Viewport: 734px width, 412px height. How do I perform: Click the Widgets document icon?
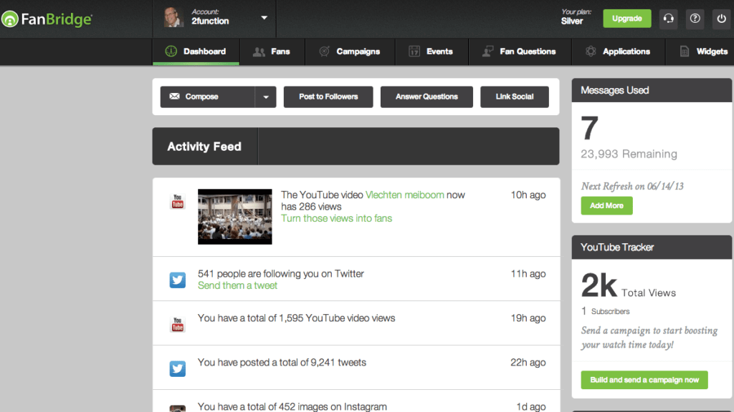click(685, 51)
